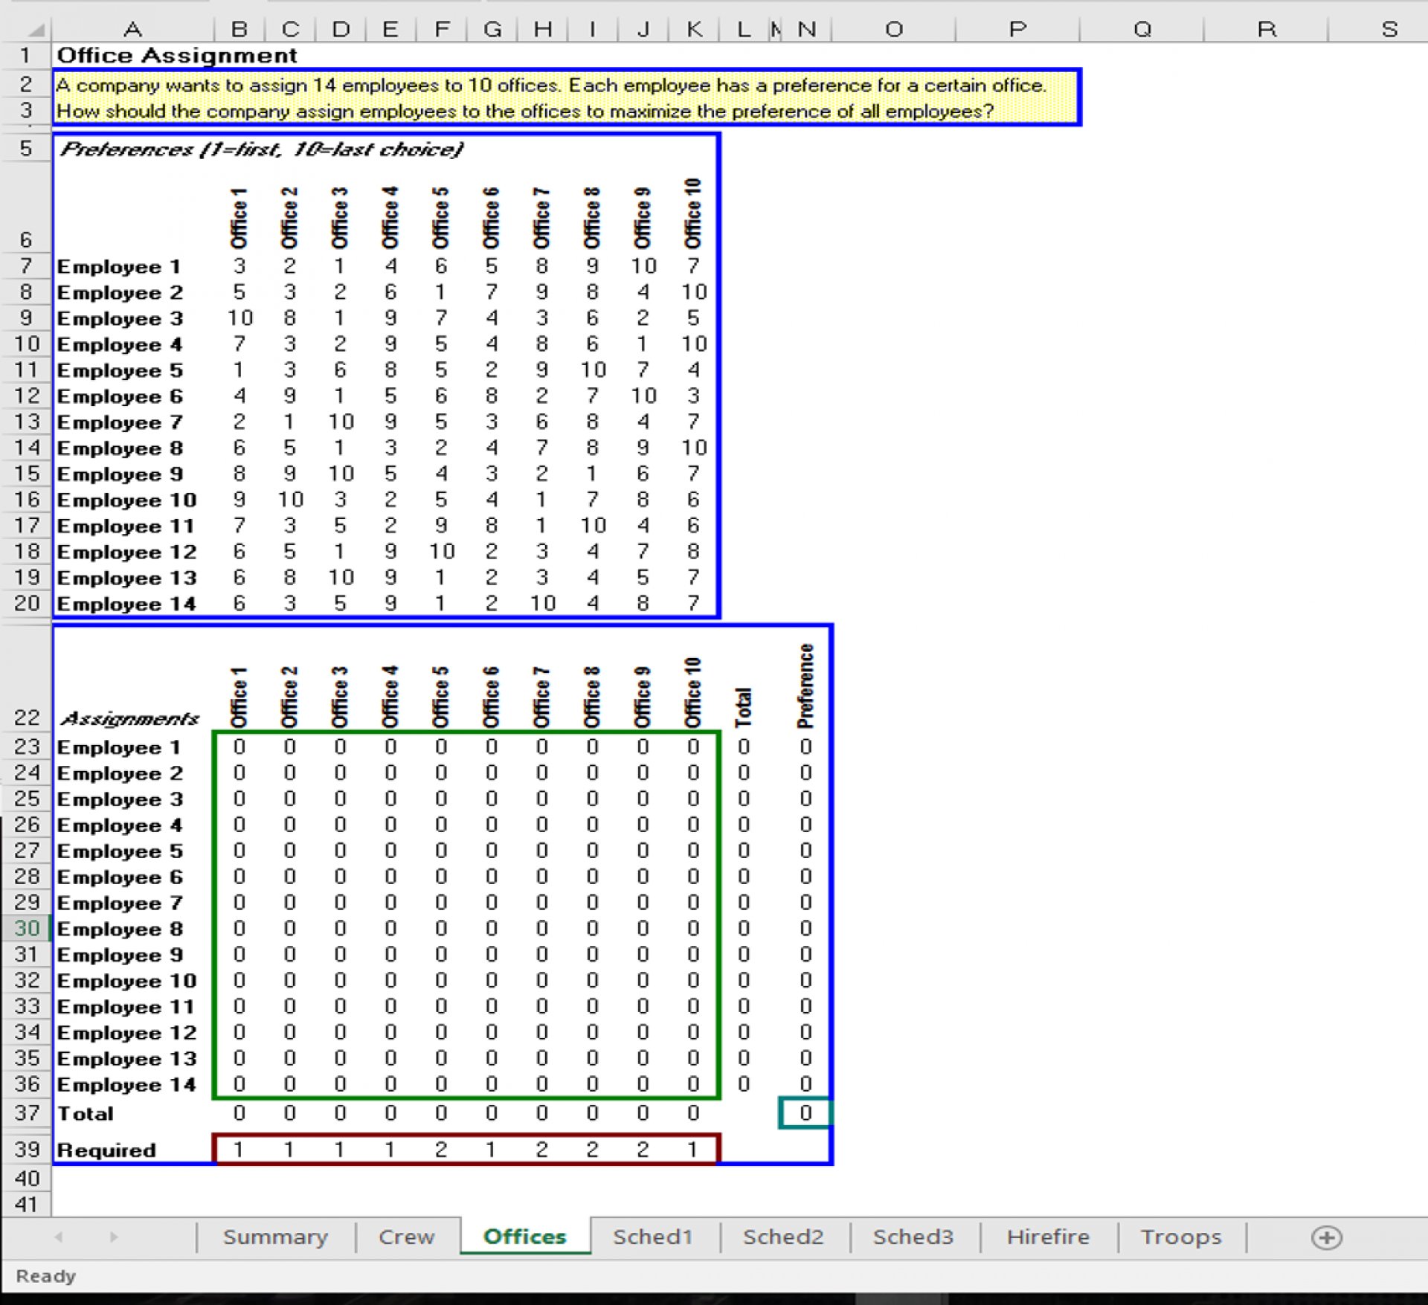The width and height of the screenshot is (1428, 1305).
Task: Select column P header
Action: click(1017, 30)
